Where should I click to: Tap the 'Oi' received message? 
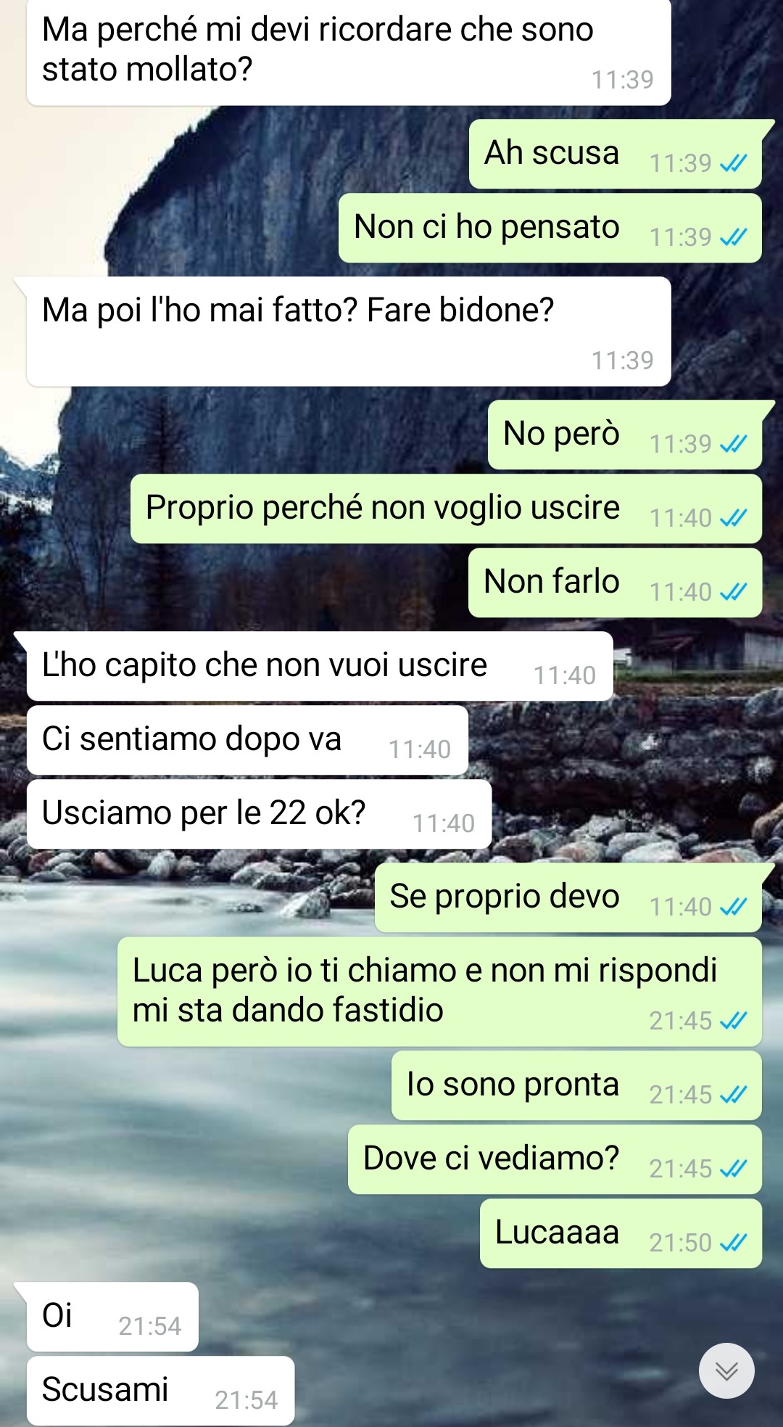pos(112,1317)
